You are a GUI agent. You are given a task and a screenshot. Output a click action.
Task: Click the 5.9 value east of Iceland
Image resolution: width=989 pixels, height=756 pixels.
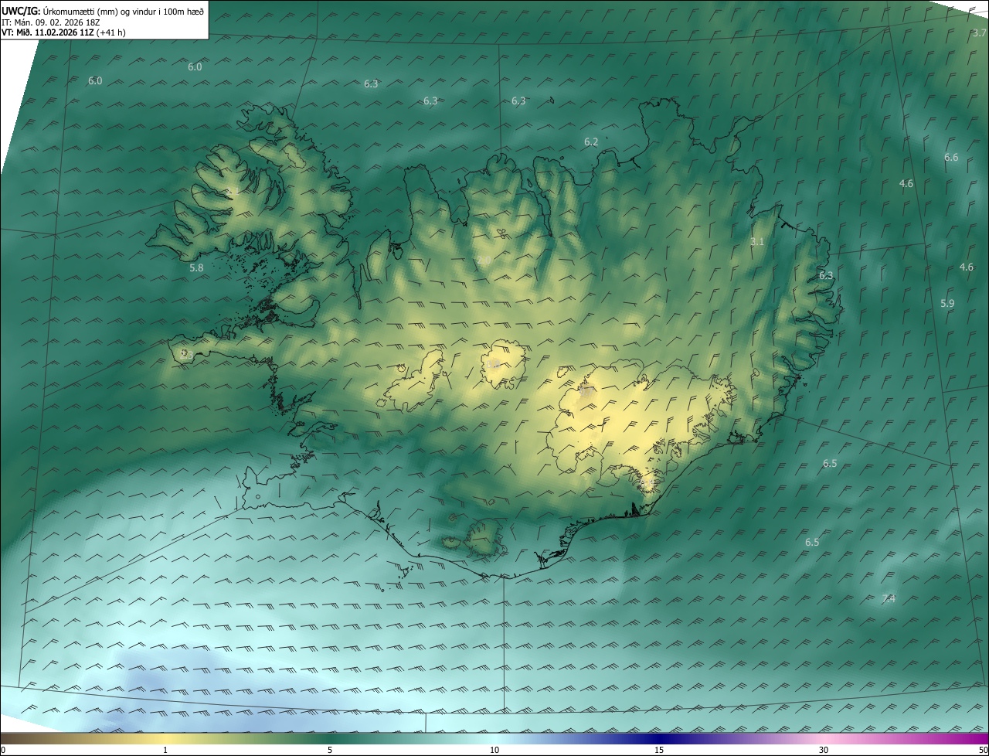(x=947, y=304)
